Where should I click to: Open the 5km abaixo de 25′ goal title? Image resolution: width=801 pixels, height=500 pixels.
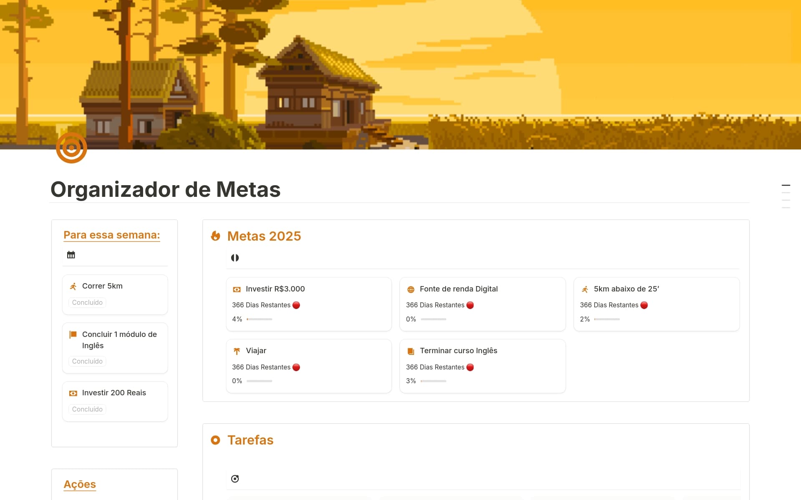tap(626, 289)
